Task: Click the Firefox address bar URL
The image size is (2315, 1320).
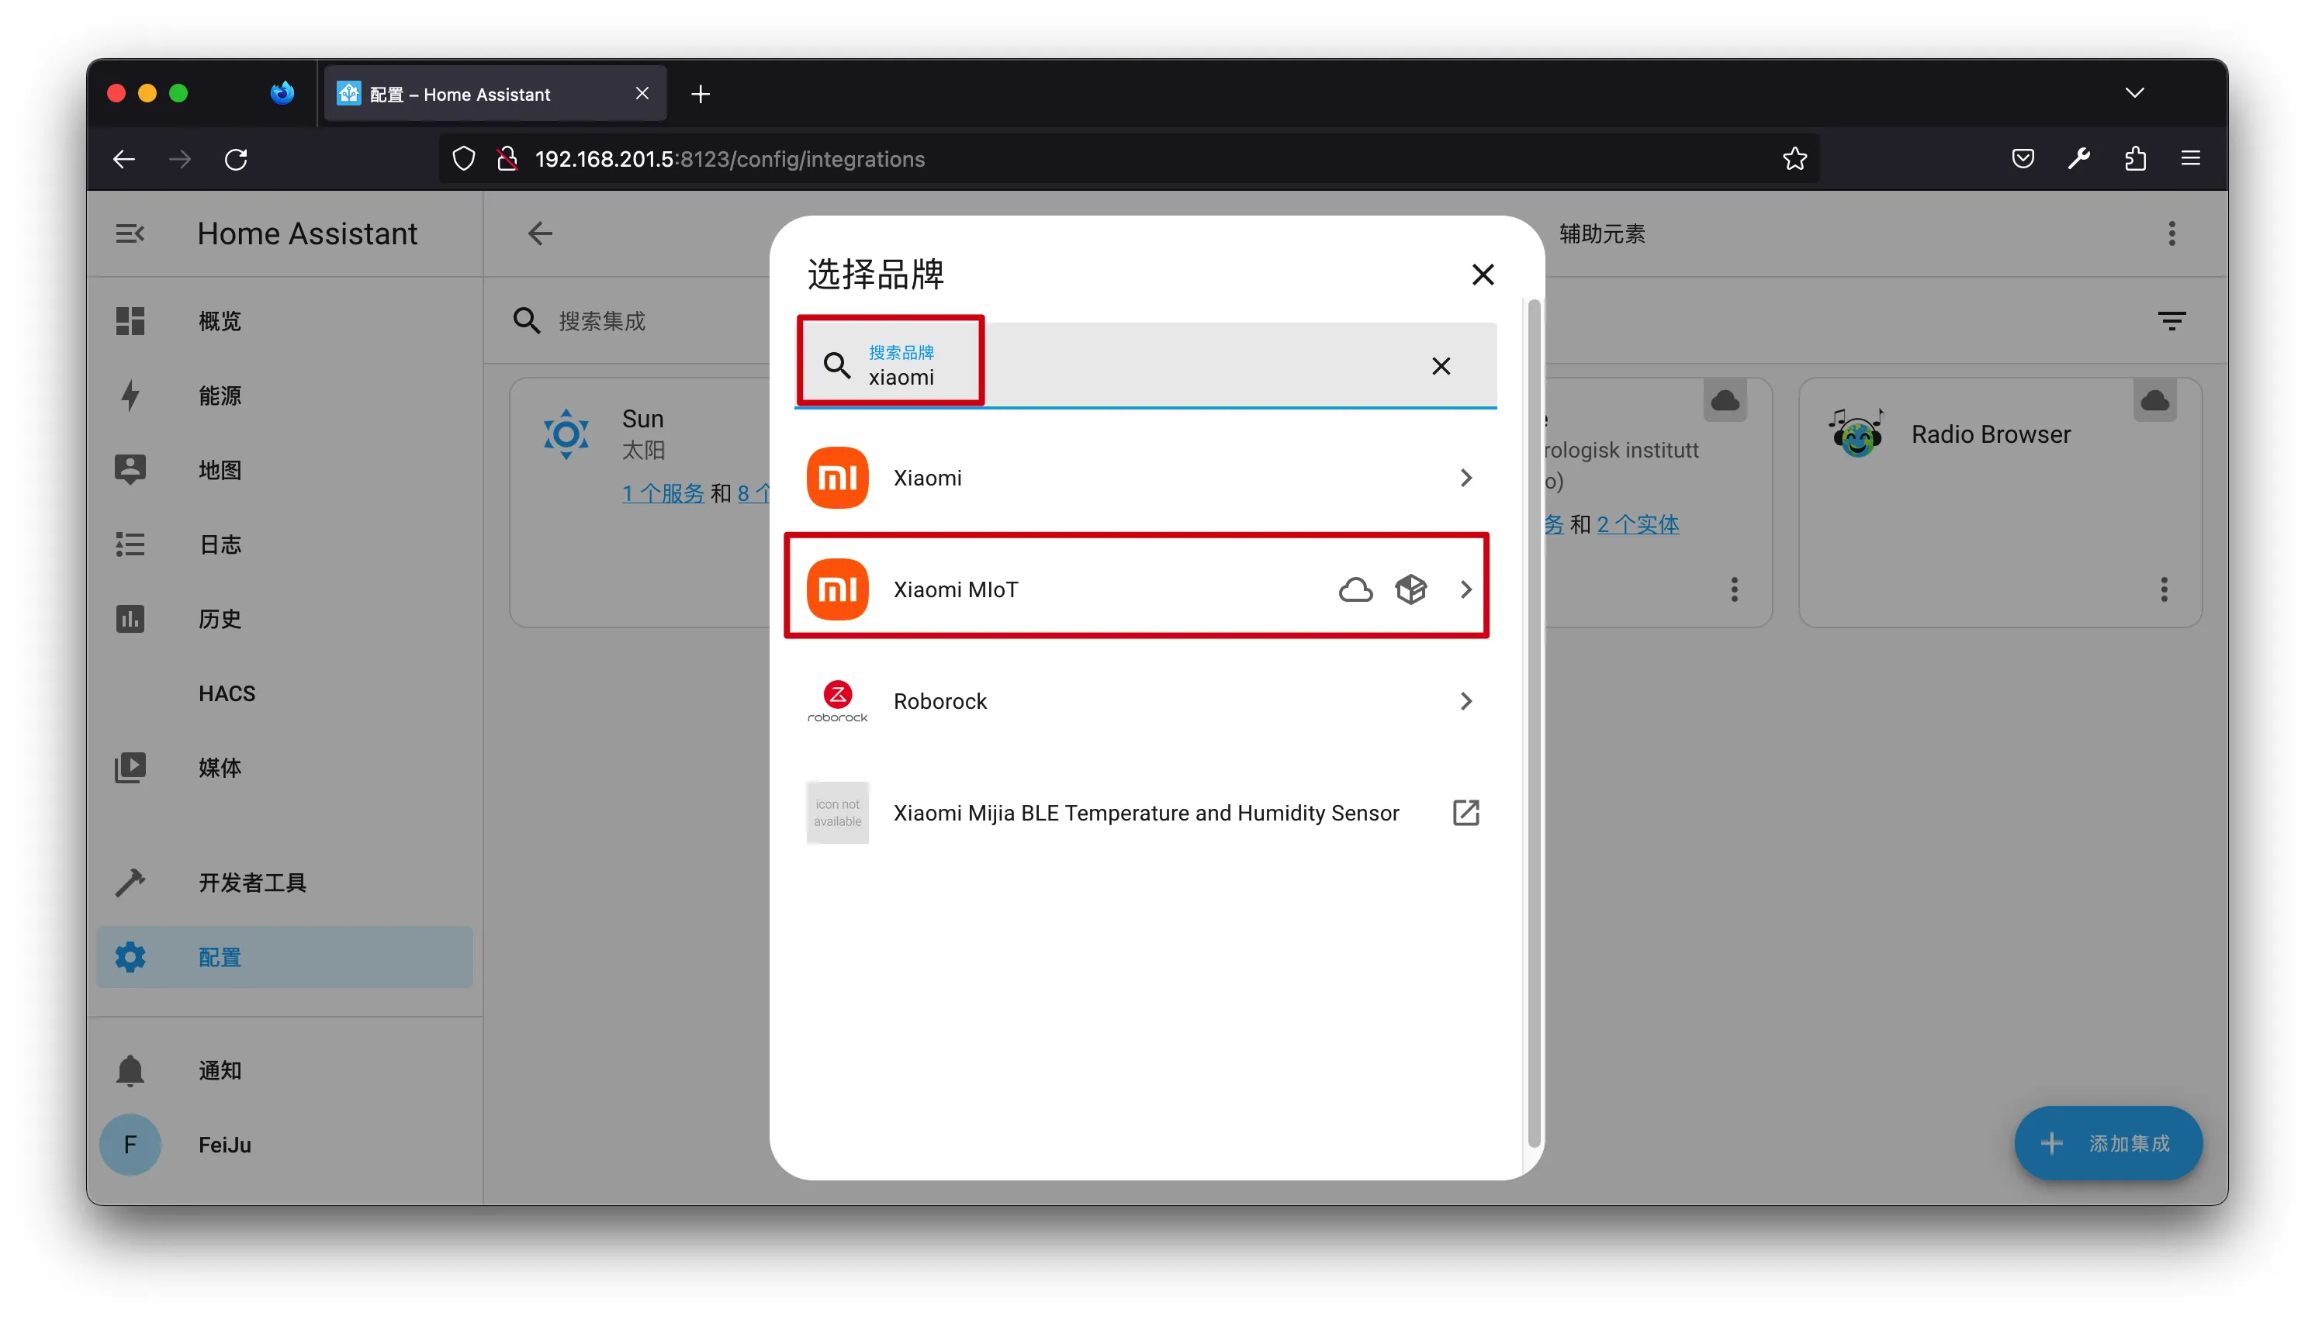Action: [730, 159]
